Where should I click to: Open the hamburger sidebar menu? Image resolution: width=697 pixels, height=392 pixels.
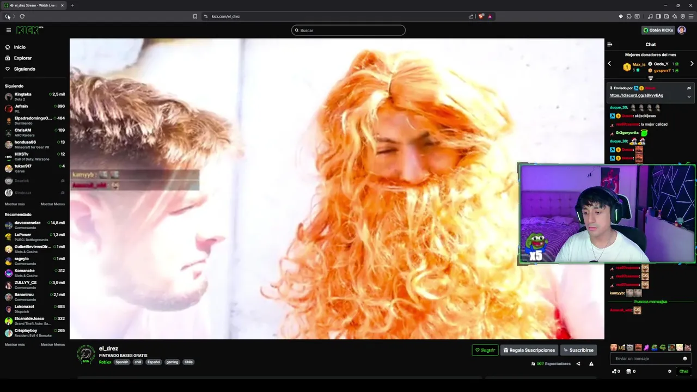point(8,30)
